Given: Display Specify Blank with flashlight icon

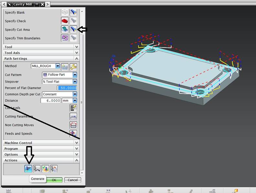Looking at the screenshot, I should [73, 12].
